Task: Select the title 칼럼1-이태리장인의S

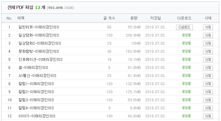Action: tap(36, 84)
